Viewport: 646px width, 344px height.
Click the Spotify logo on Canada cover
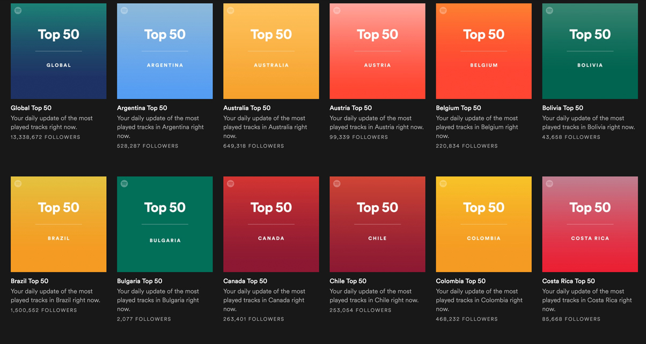230,183
